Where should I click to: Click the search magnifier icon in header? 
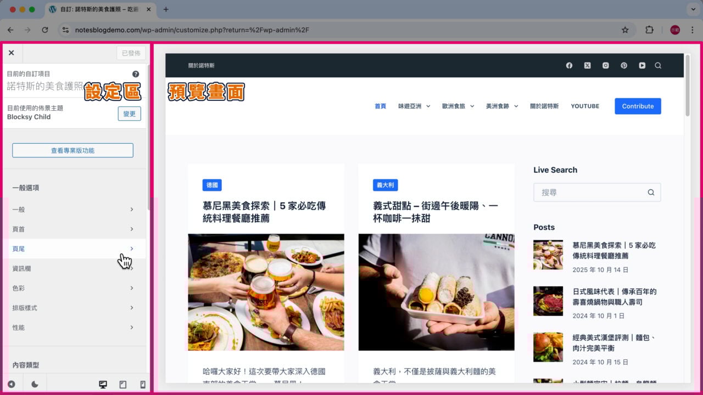(x=658, y=65)
